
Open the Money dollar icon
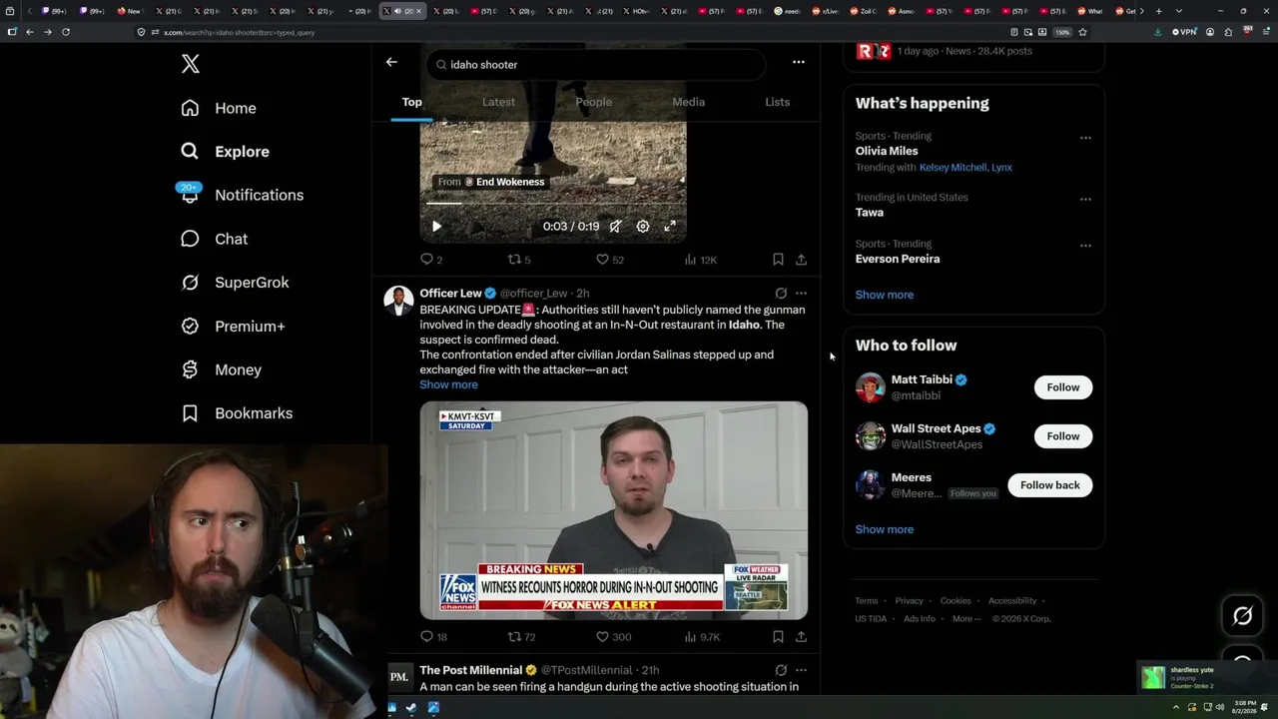190,369
